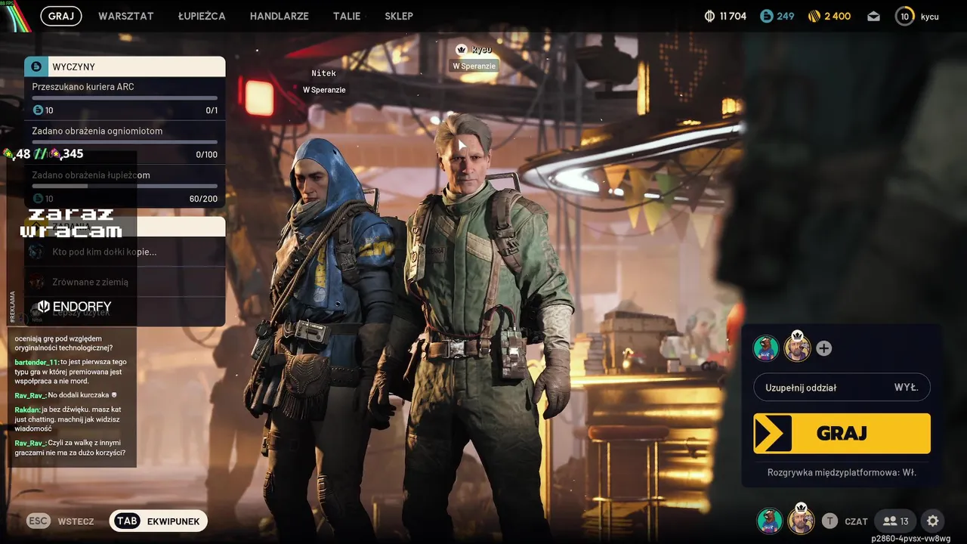Click the Zadano obrażenia ogniomiotom progress bar
Screen dimensions: 967x544
[x=125, y=142]
